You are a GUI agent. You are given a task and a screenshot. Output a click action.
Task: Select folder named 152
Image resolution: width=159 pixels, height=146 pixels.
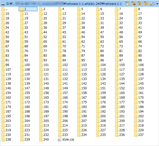[x=120, y=88]
